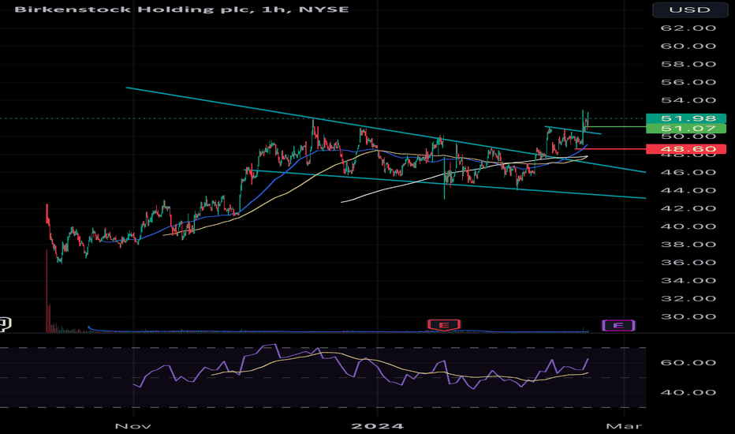Click the 42.00 price axis label
Image resolution: width=735 pixels, height=434 pixels.
point(688,208)
